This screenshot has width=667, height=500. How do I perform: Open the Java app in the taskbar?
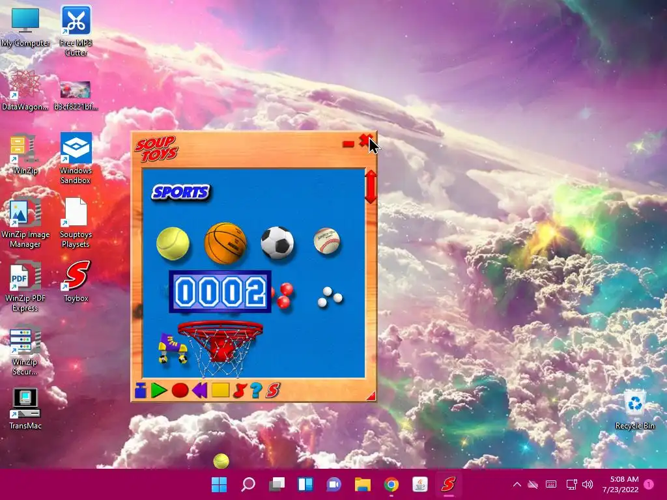point(420,484)
